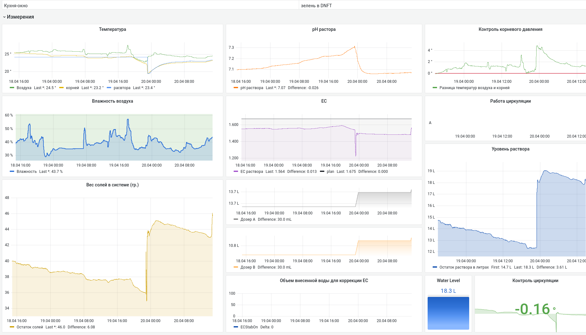Image resolution: width=586 pixels, height=335 pixels.
Task: Click the black plan legend color marker
Action: pyautogui.click(x=322, y=172)
